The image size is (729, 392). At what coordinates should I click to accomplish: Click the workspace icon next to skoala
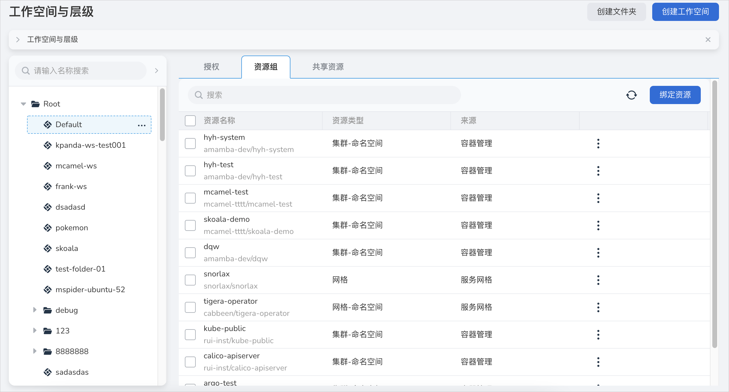point(48,248)
